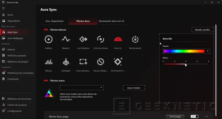This screenshot has height=119, width=222.
Task: Click the Restab. predet. button
Action: point(202,29)
